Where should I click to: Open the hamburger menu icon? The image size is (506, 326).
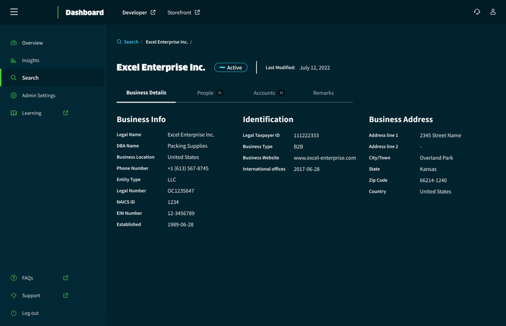pos(14,12)
